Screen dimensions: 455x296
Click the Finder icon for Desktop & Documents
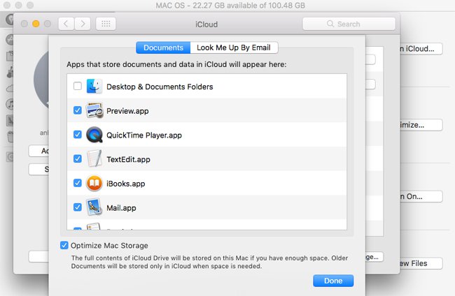click(94, 87)
